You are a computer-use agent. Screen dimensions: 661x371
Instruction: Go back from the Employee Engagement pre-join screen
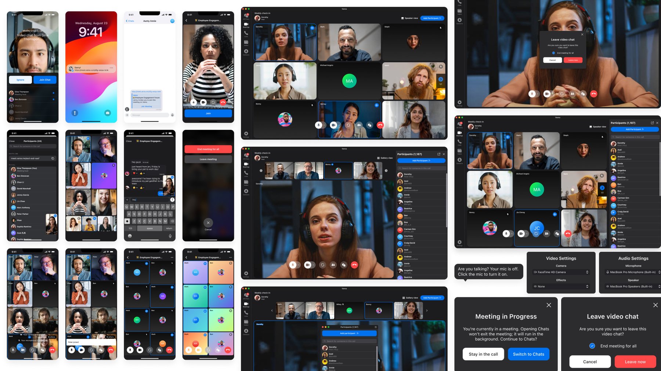[186, 21]
